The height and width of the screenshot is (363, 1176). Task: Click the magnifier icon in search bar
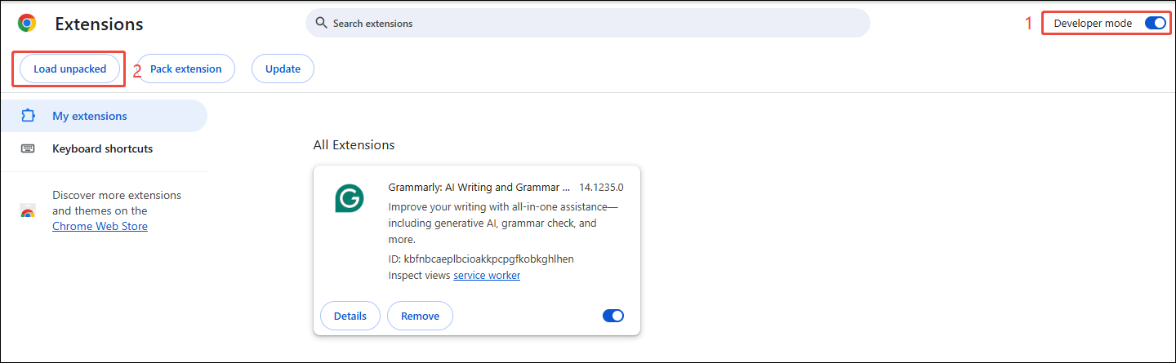click(x=321, y=23)
